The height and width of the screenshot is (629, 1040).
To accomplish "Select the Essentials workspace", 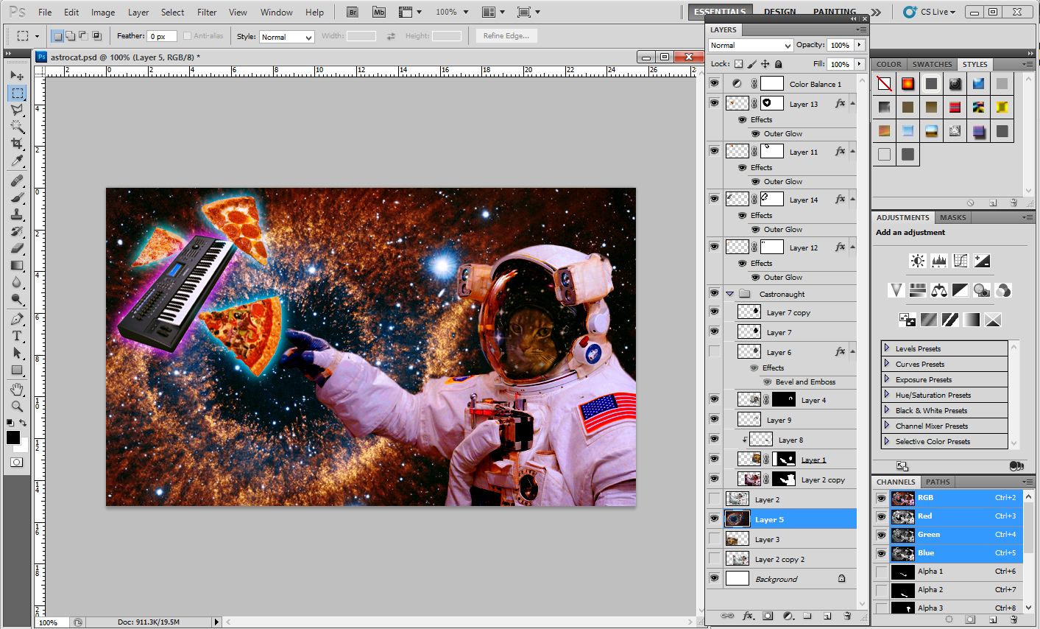I will pyautogui.click(x=719, y=12).
